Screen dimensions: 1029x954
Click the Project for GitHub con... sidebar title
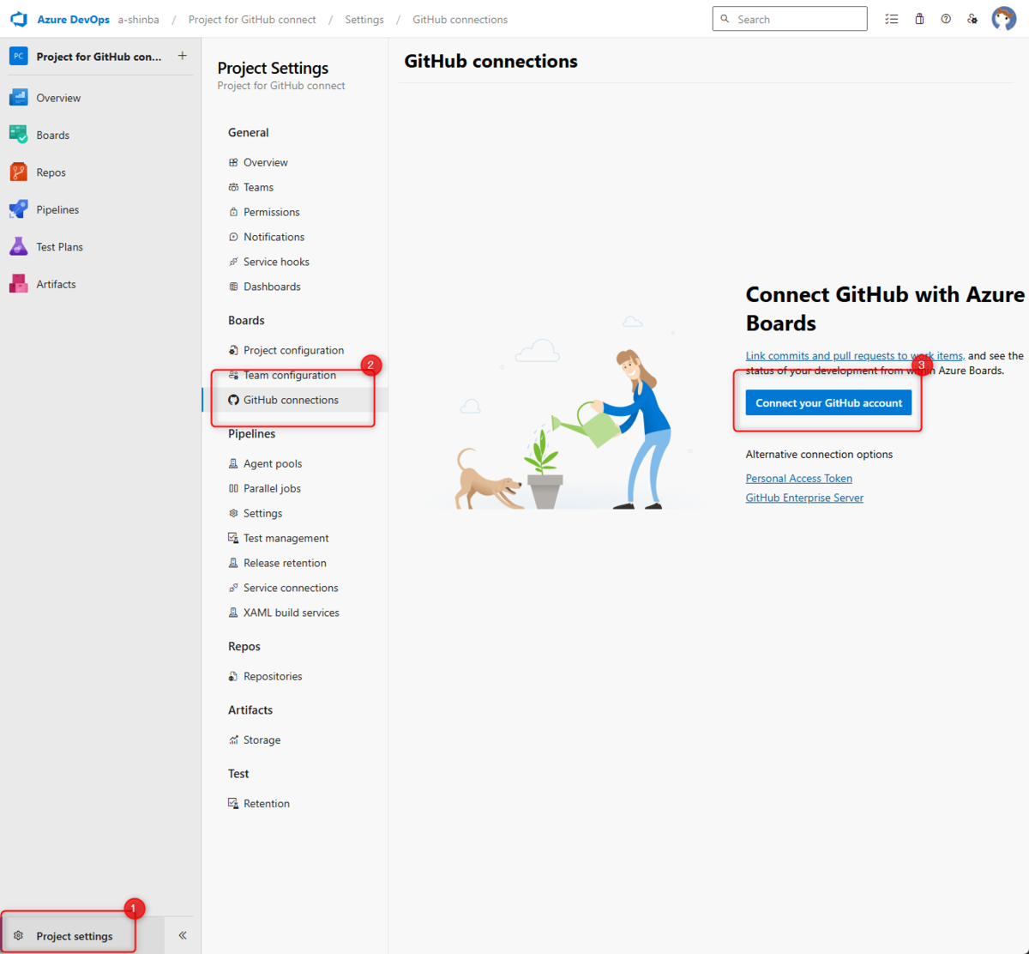click(99, 57)
